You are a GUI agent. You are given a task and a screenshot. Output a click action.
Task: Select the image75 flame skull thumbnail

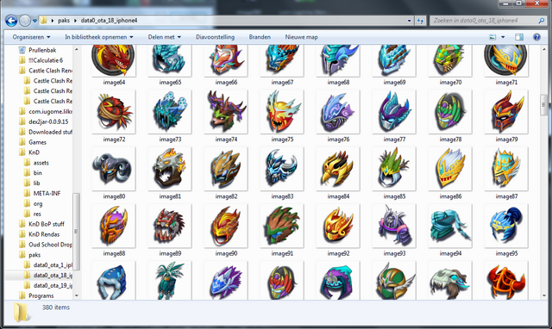(282, 112)
